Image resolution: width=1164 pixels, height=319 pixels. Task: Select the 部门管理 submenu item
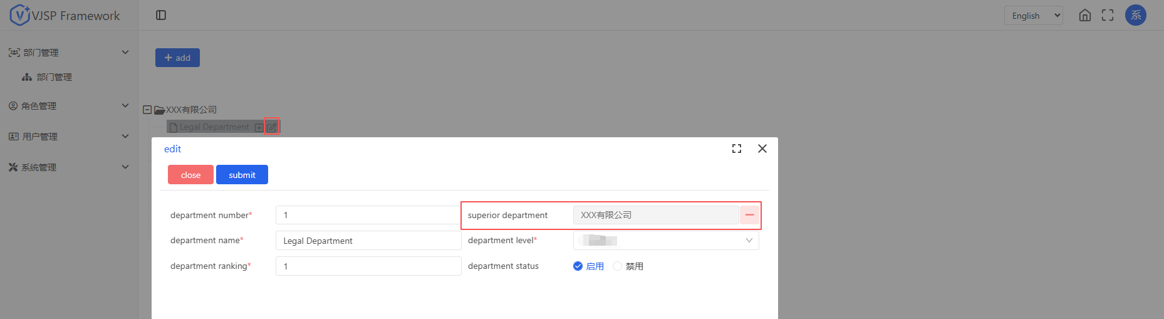coord(55,77)
